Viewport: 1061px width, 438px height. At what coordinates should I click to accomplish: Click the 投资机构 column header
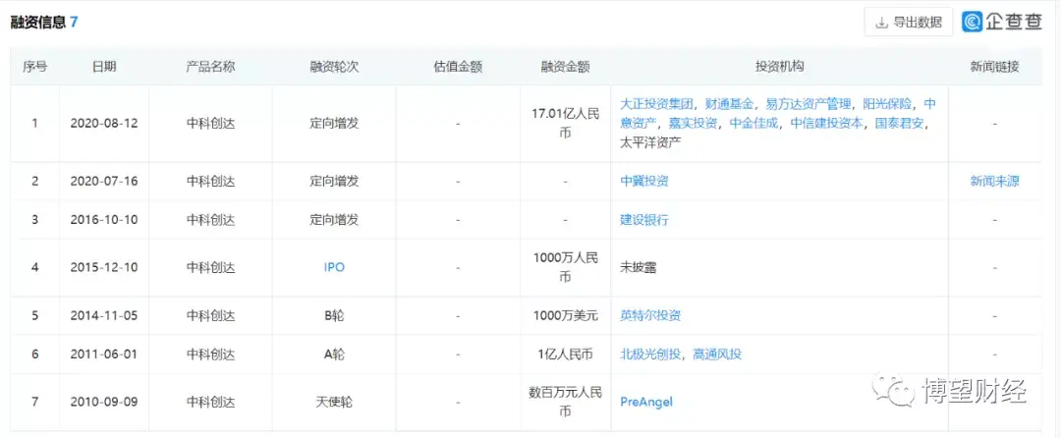(779, 67)
